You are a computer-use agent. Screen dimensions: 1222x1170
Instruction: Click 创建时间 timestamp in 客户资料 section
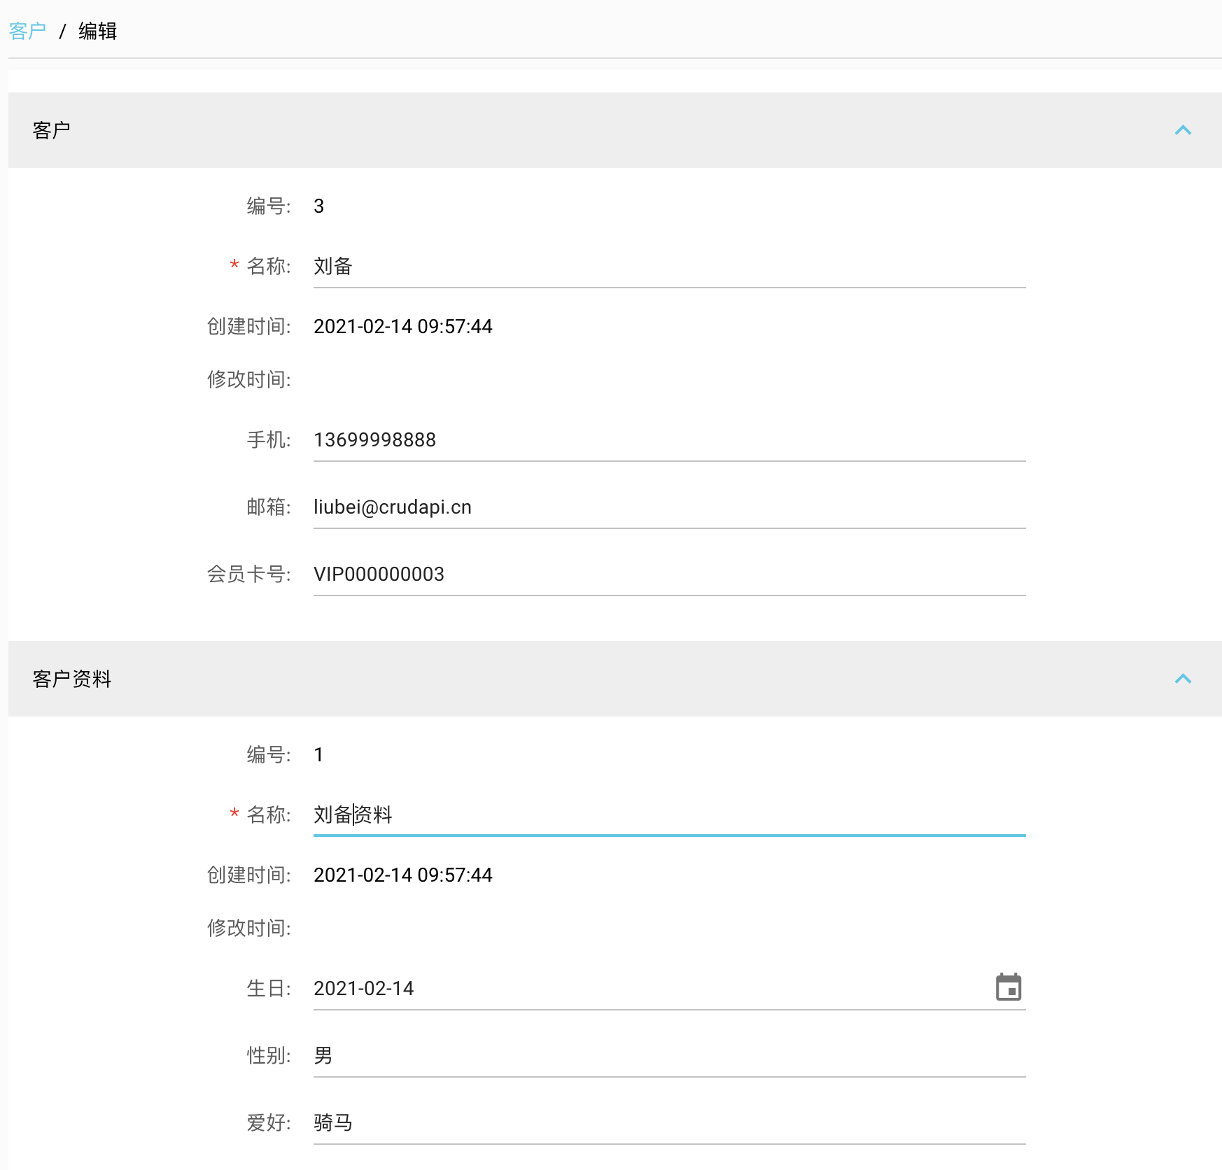point(402,875)
